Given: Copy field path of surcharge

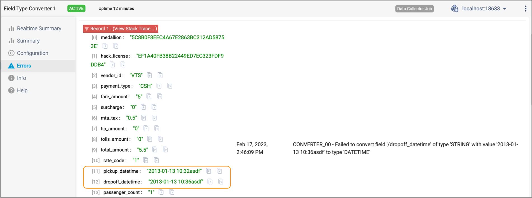Looking at the screenshot, I should tap(143, 107).
